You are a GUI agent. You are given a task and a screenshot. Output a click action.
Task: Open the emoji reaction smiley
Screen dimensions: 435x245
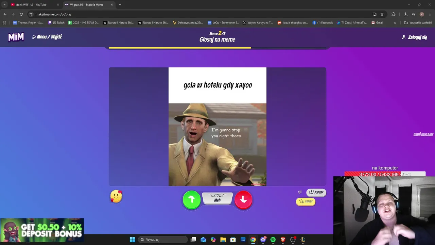[x=116, y=196]
